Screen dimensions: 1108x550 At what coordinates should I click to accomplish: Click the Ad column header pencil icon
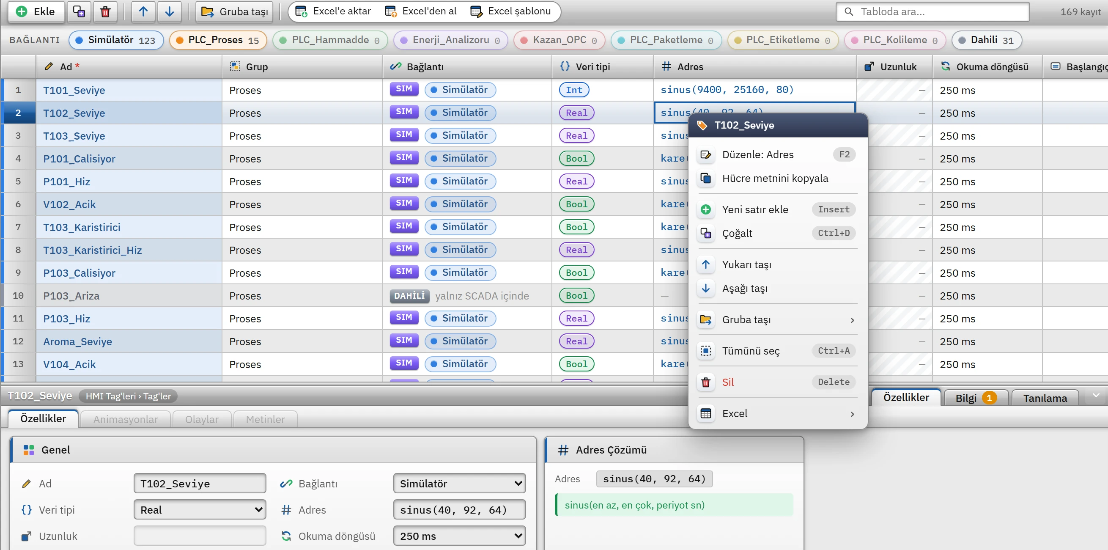tap(49, 67)
